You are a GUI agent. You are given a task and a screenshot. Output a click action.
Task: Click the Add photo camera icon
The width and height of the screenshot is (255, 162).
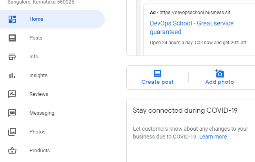coord(220,74)
